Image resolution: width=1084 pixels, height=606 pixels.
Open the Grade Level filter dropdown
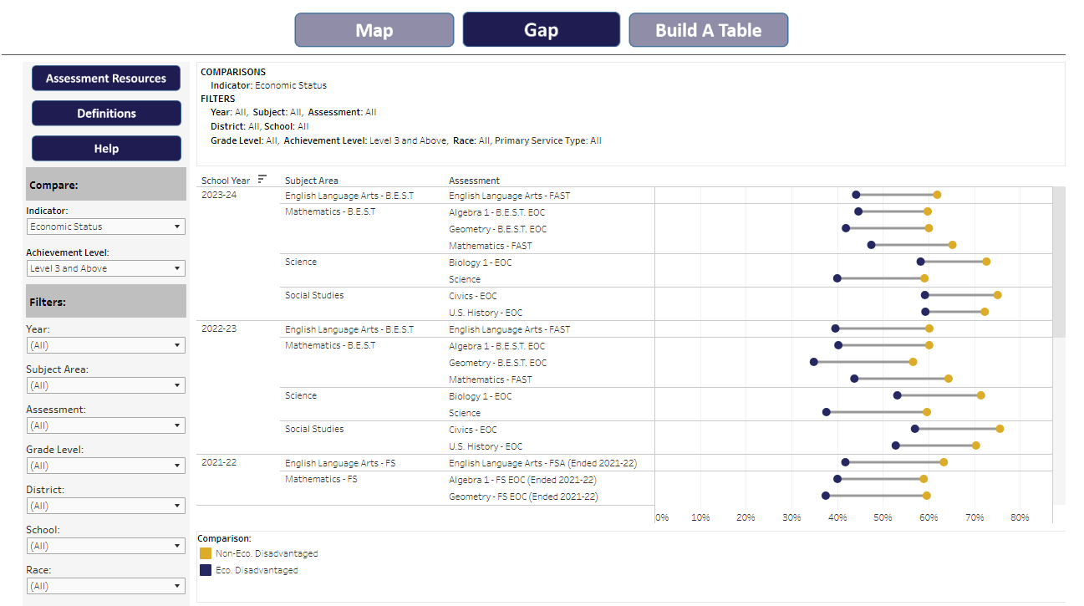(x=105, y=466)
